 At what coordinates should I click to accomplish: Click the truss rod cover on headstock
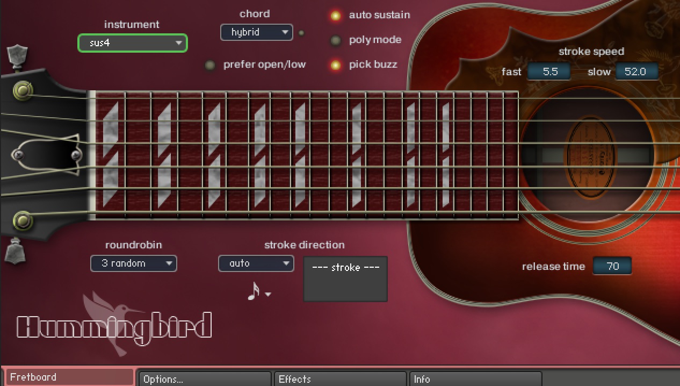pos(46,155)
